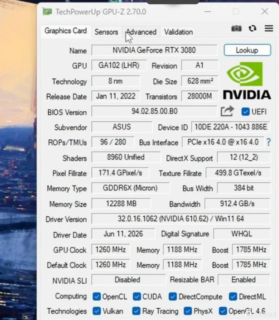This screenshot has height=320, width=279.
Task: Click the Memory Size value 12288 MB
Action: click(x=121, y=203)
